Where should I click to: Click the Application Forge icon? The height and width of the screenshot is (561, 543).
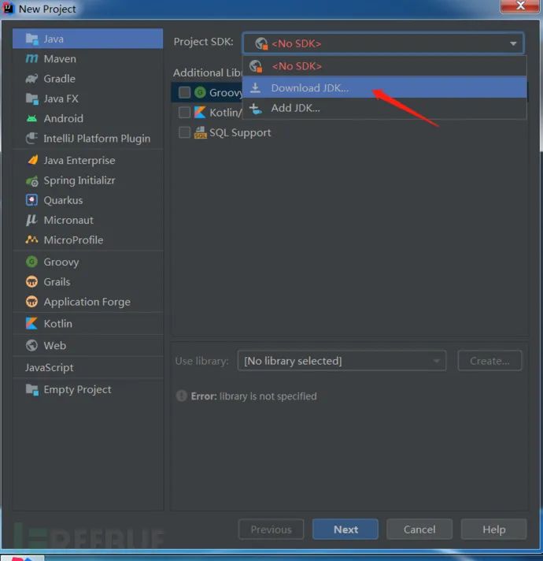pyautogui.click(x=31, y=302)
